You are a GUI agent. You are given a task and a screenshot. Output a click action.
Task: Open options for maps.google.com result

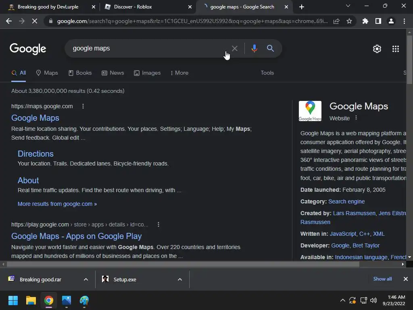click(83, 106)
